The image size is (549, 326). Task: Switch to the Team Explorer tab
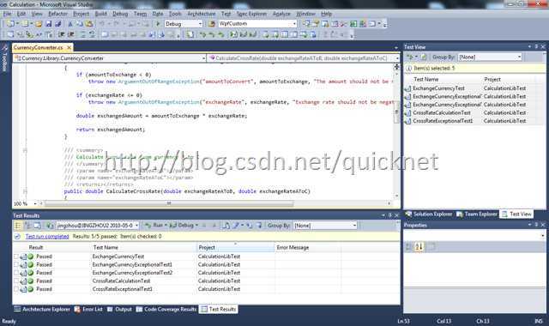coord(477,214)
